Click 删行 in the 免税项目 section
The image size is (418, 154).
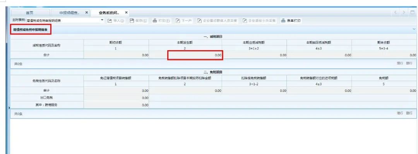[x=409, y=113]
